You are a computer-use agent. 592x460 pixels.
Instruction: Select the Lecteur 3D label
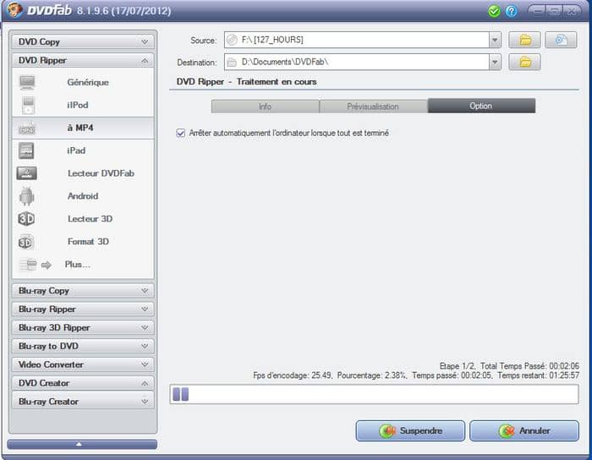[90, 218]
